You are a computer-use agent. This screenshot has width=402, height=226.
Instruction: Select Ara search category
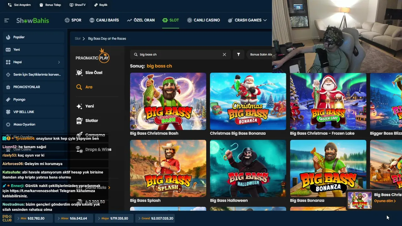pyautogui.click(x=84, y=87)
